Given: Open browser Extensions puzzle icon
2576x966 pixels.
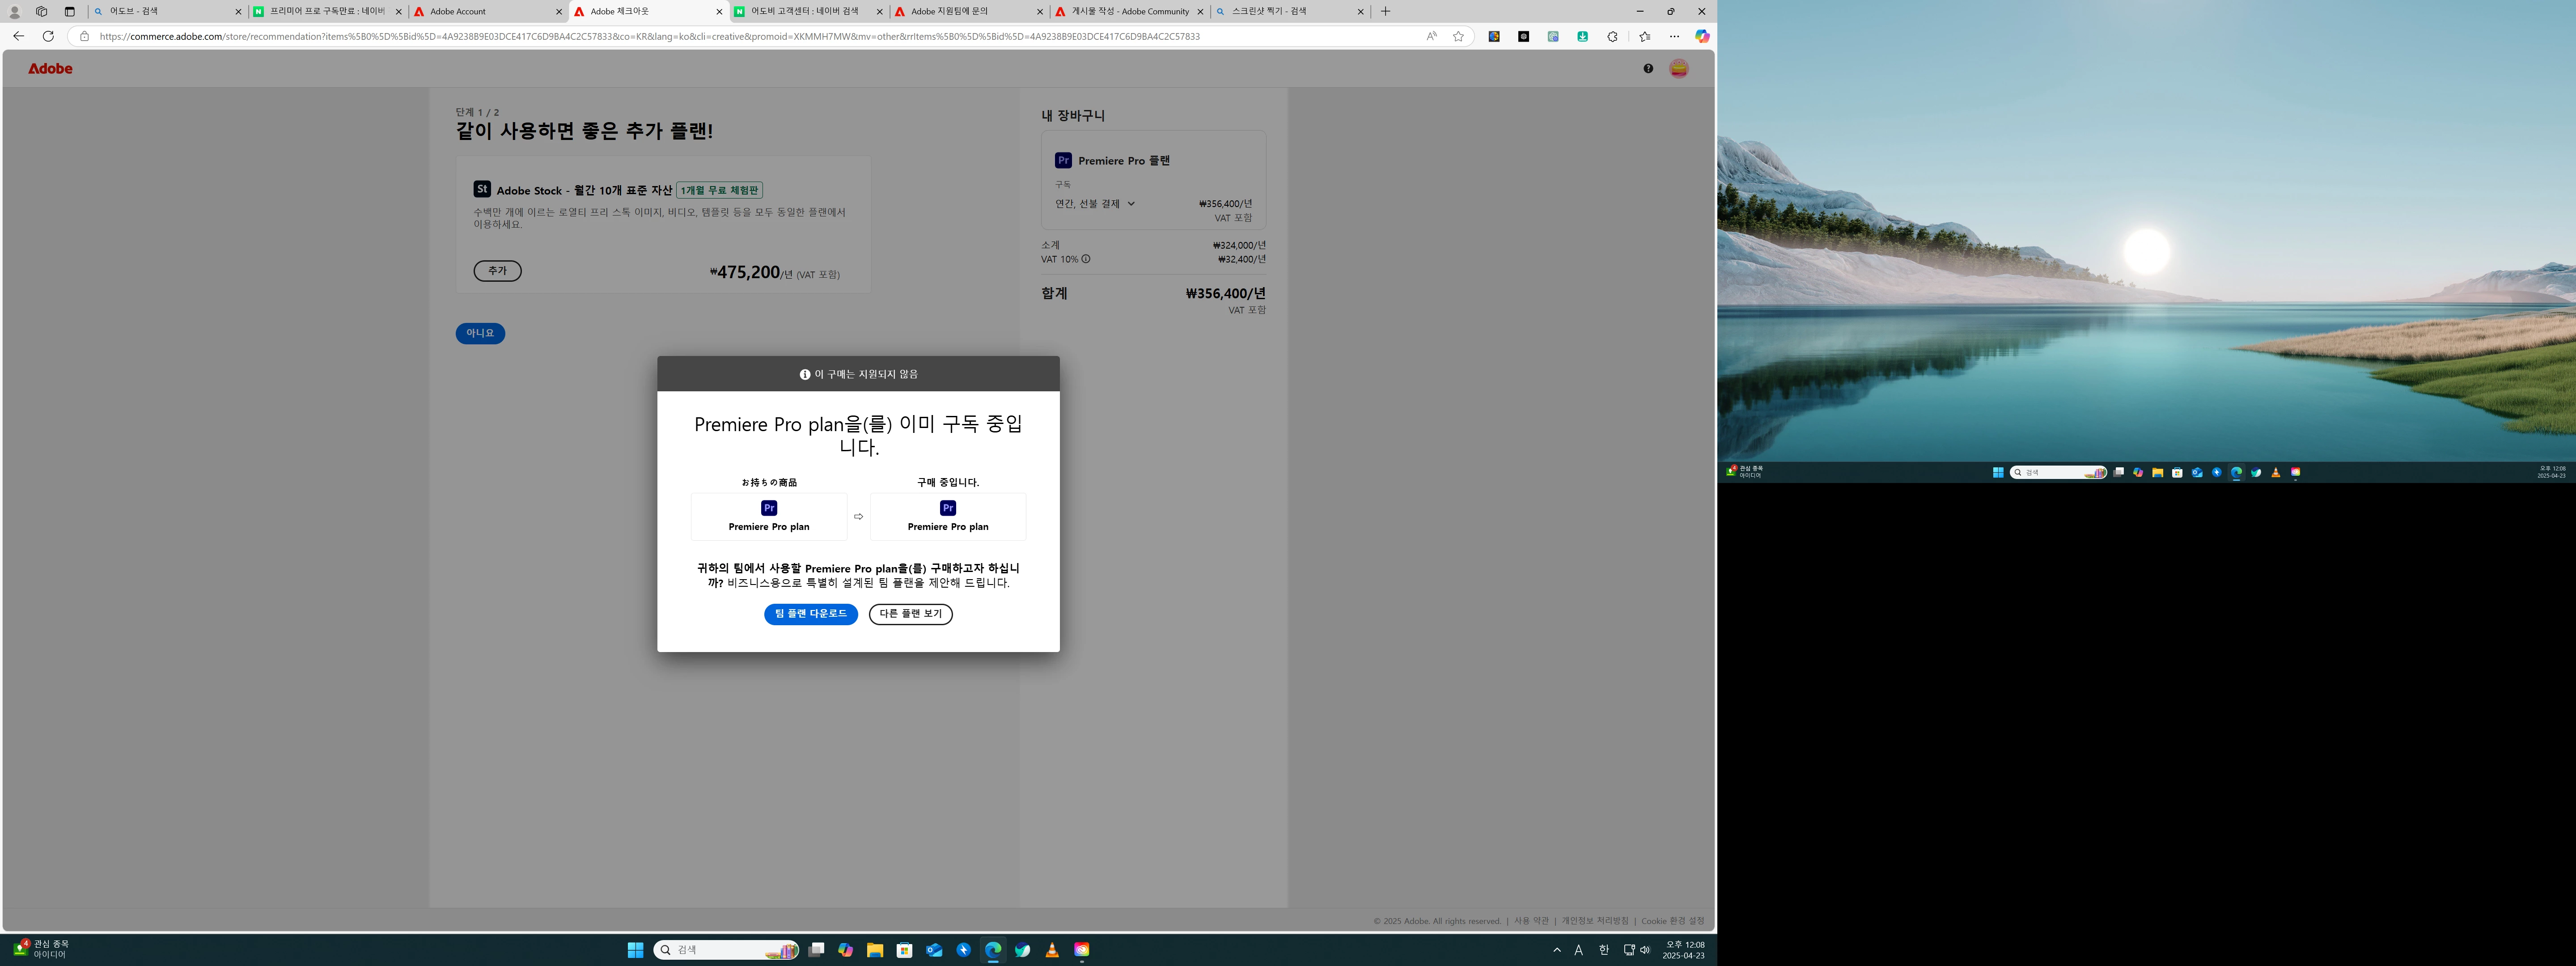Looking at the screenshot, I should (x=1612, y=36).
